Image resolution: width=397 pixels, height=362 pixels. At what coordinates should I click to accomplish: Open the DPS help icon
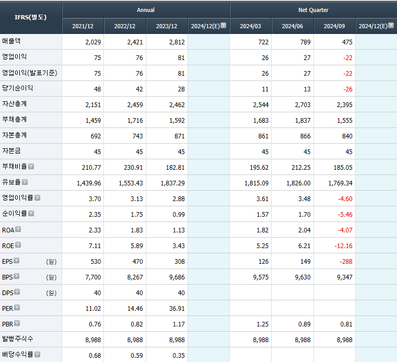[17, 292]
